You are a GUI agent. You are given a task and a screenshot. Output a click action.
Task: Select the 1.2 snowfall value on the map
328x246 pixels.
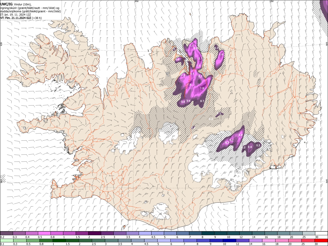pyautogui.click(x=183, y=75)
